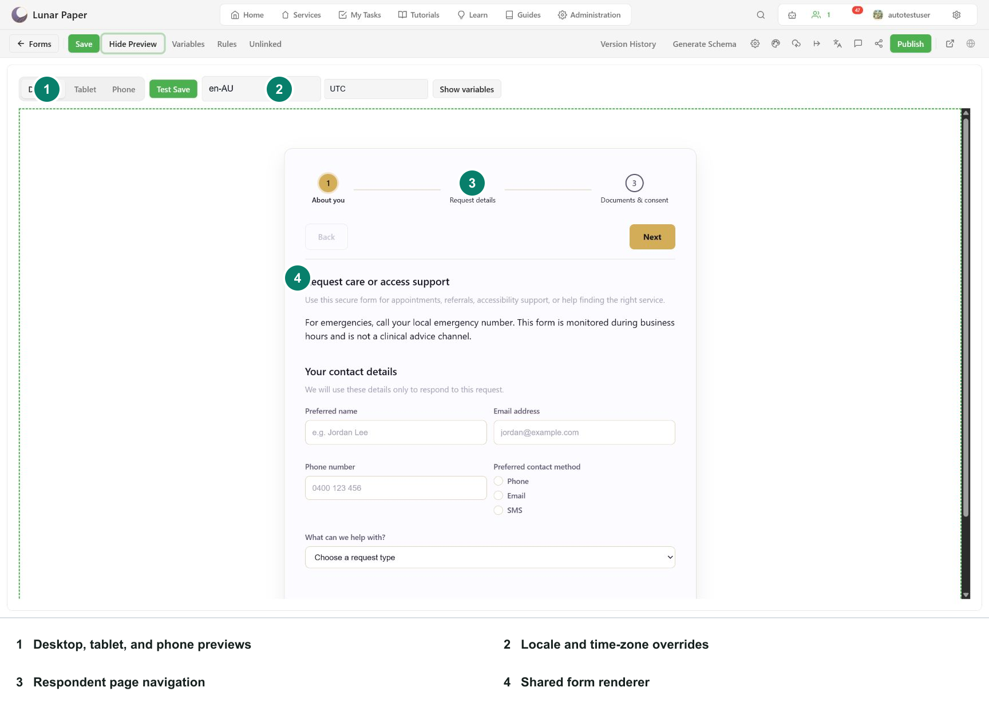Image resolution: width=989 pixels, height=715 pixels.
Task: Click Hide Preview button
Action: (x=133, y=44)
